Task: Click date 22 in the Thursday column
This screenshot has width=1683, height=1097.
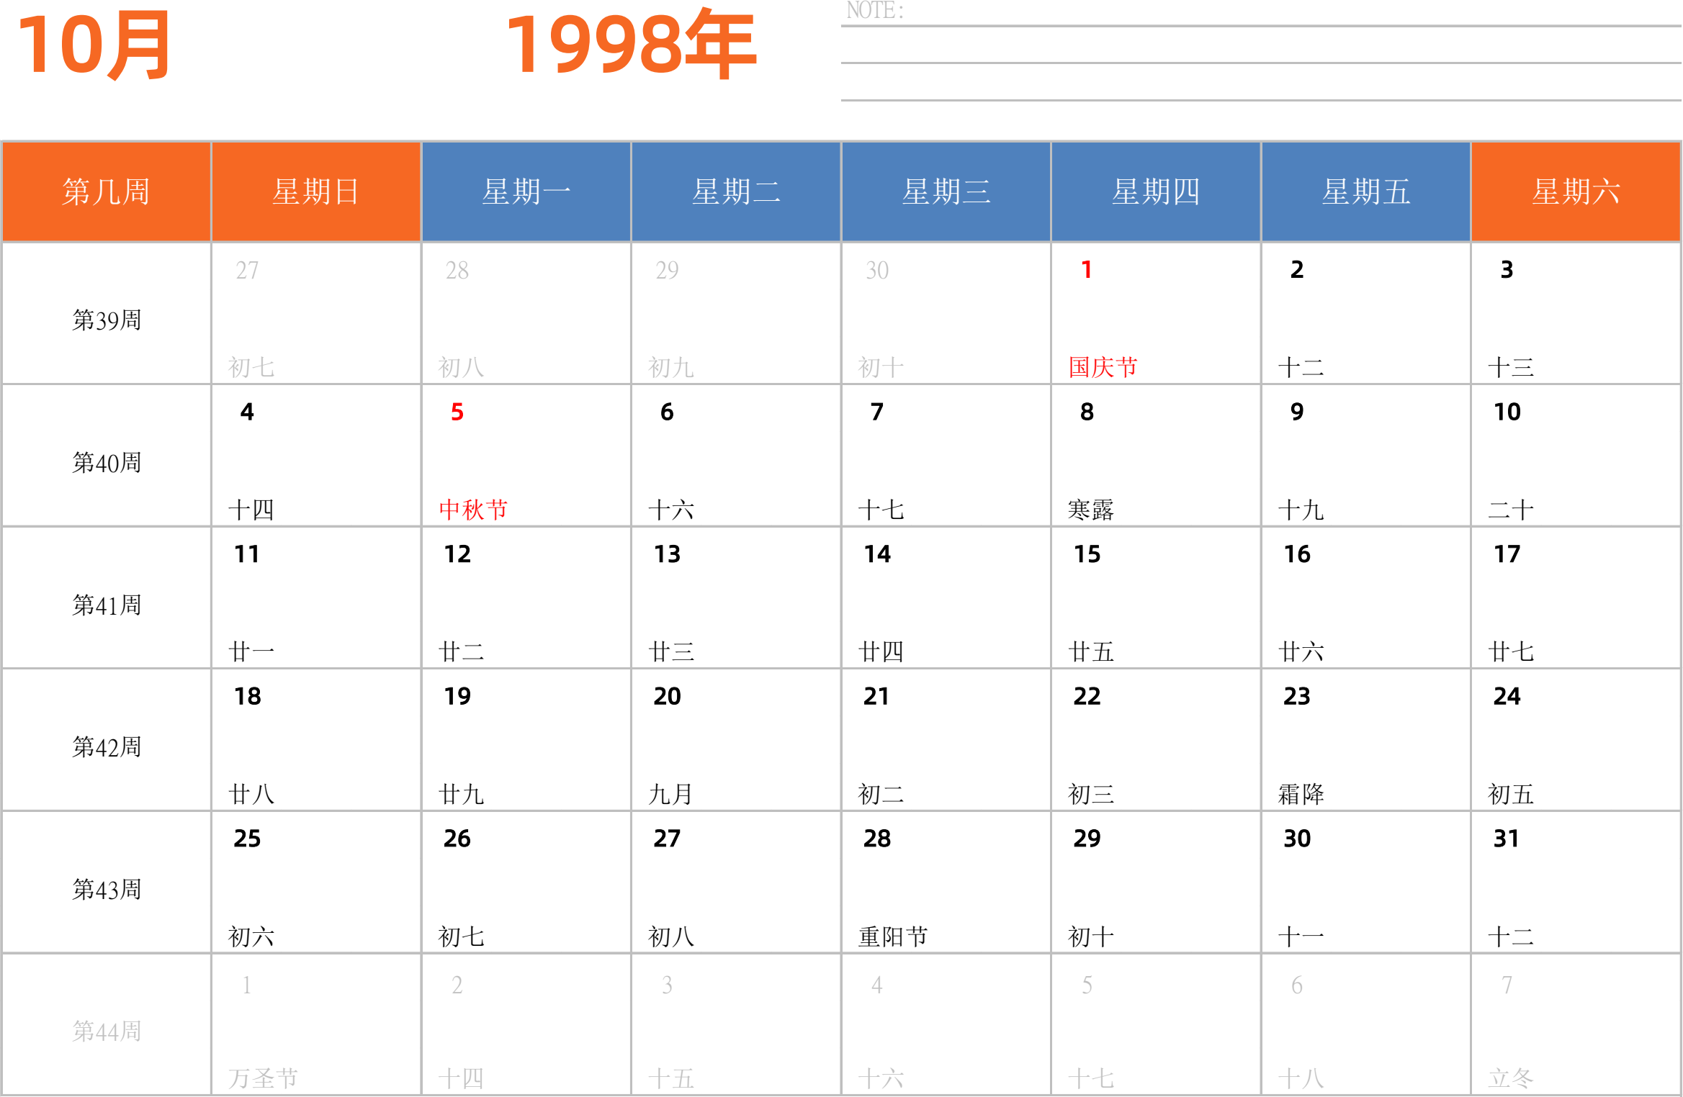Action: click(1087, 696)
